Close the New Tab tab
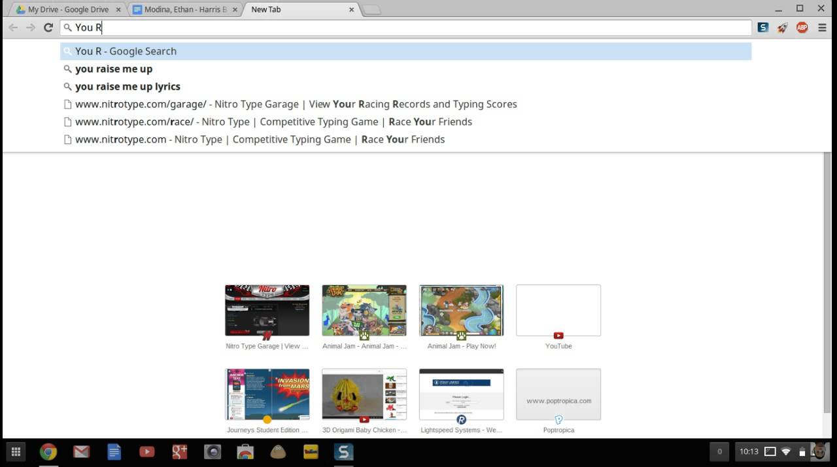 tap(351, 10)
